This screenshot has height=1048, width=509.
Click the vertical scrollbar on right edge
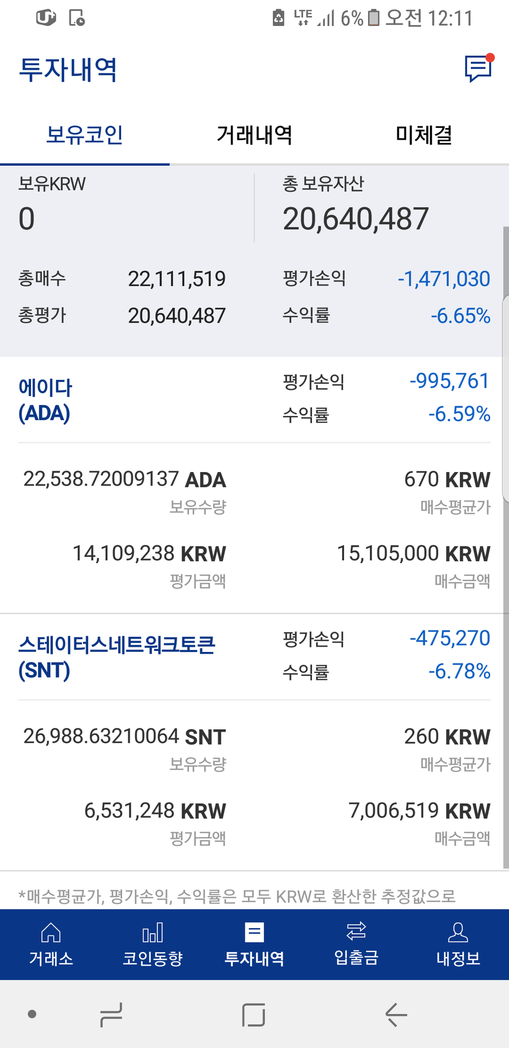(x=505, y=561)
